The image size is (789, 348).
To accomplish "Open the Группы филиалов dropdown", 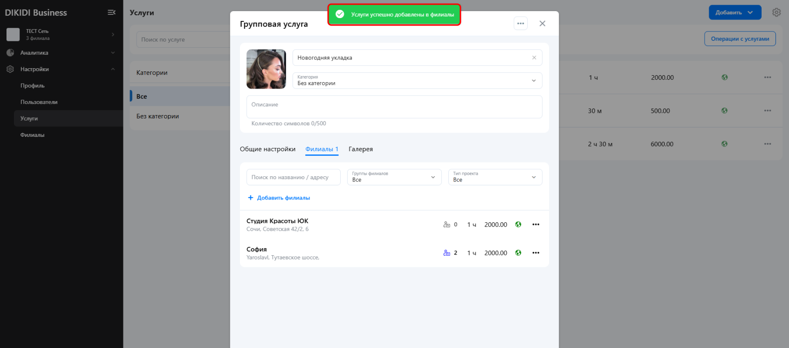I will pyautogui.click(x=394, y=177).
